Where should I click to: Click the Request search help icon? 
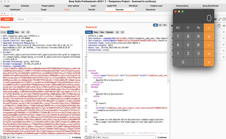(1, 137)
